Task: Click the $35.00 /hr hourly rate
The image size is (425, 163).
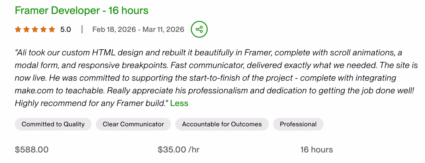Action: point(178,150)
